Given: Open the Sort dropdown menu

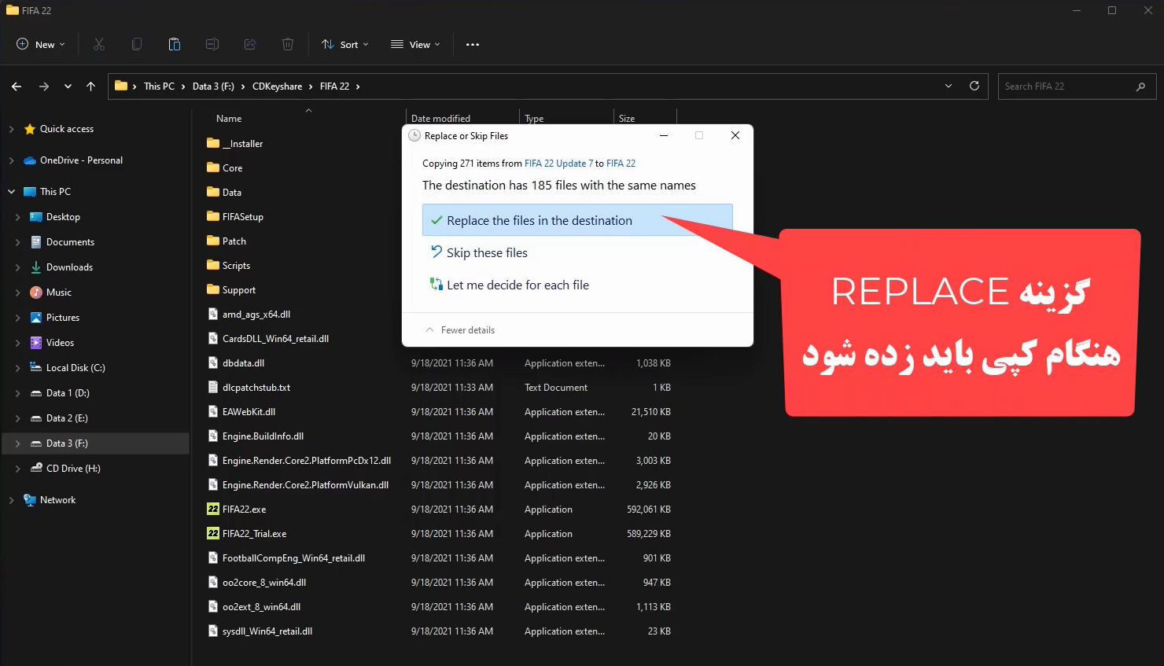Looking at the screenshot, I should [344, 45].
